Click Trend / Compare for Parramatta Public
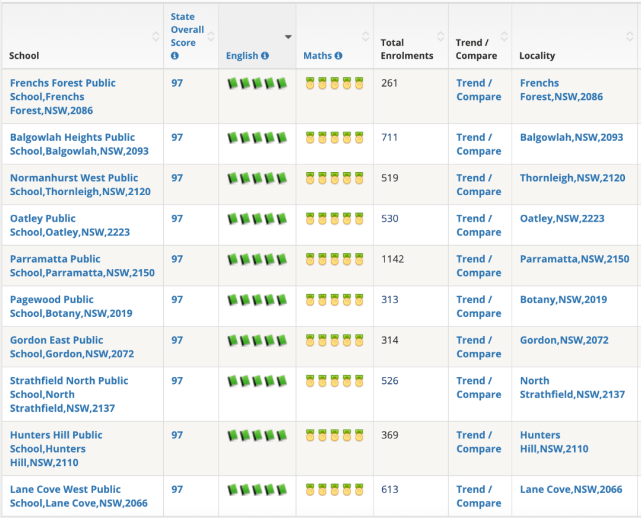 (479, 266)
